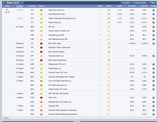Open graph for German Unemployment Change
The image size is (158, 122).
(154, 77)
